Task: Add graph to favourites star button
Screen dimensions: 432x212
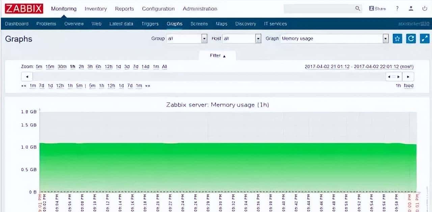Action: coord(398,38)
